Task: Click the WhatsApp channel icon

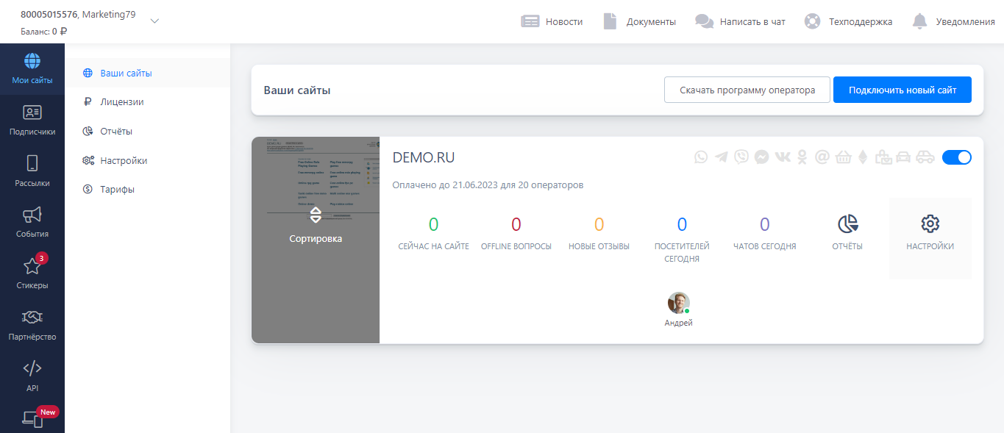Action: coord(700,157)
